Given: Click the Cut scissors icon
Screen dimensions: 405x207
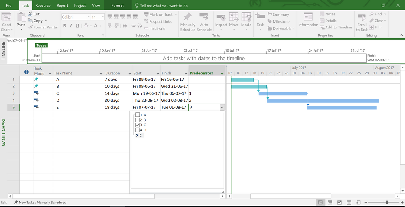Looking at the screenshot, I should pyautogui.click(x=31, y=14).
